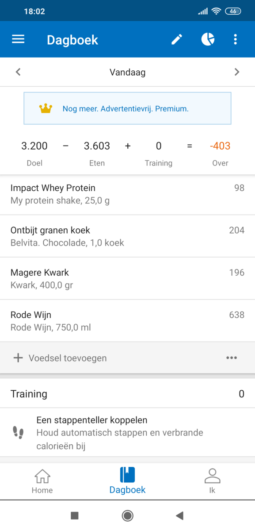Tap the footsteps icon for stappenteller
The width and height of the screenshot is (255, 531).
[19, 432]
